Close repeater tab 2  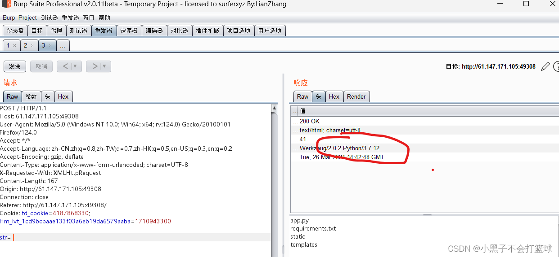32,45
